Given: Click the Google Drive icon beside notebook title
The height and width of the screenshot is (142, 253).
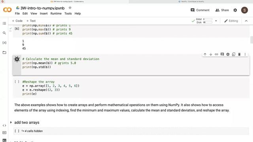Looking at the screenshot, I should click(18, 8).
